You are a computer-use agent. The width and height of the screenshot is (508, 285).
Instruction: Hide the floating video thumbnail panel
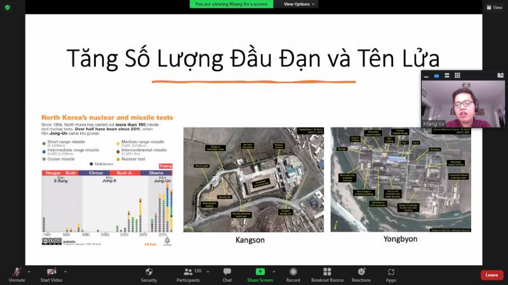(x=427, y=76)
